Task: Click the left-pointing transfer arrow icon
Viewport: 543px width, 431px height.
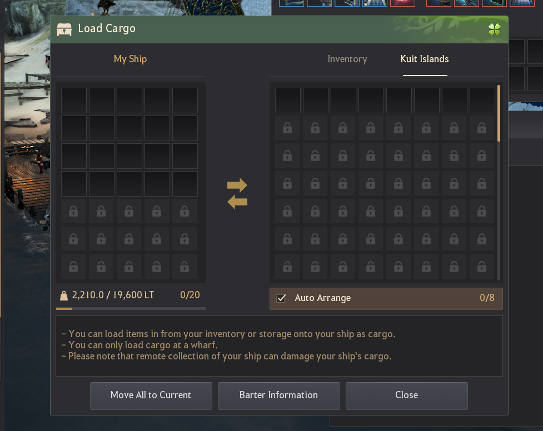Action: pyautogui.click(x=237, y=202)
